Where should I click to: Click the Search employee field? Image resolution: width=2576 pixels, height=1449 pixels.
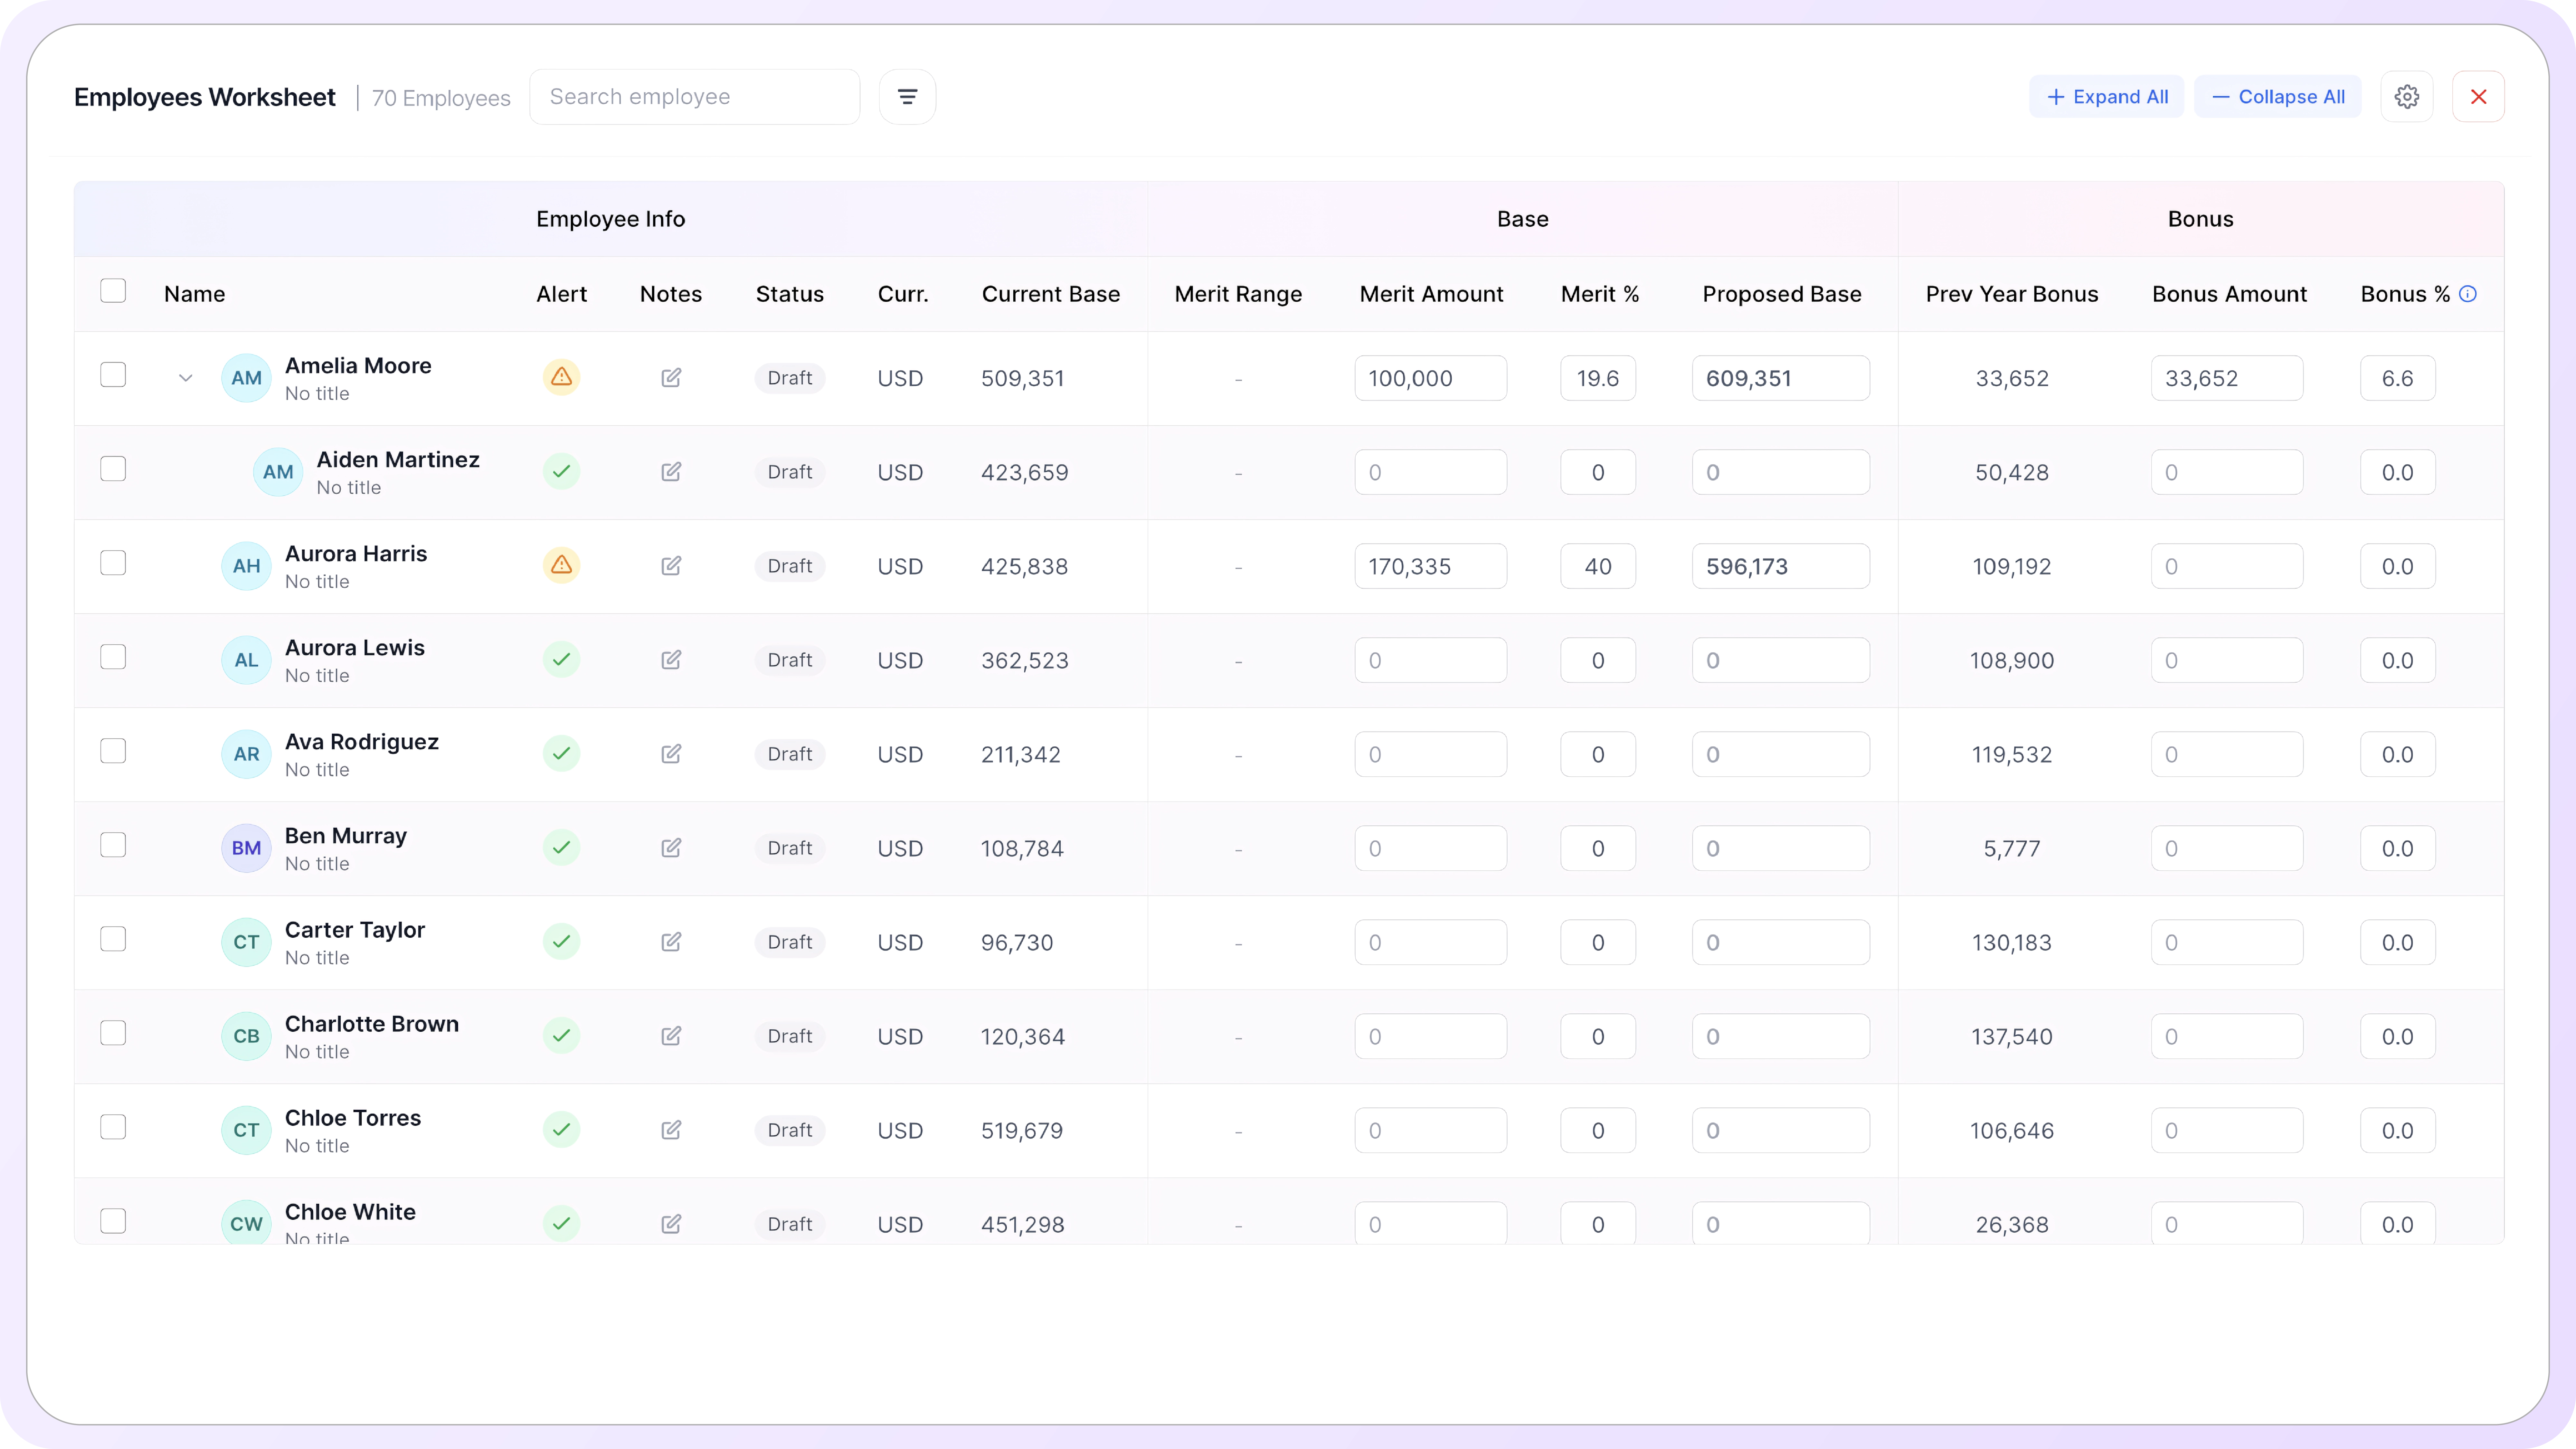click(694, 97)
